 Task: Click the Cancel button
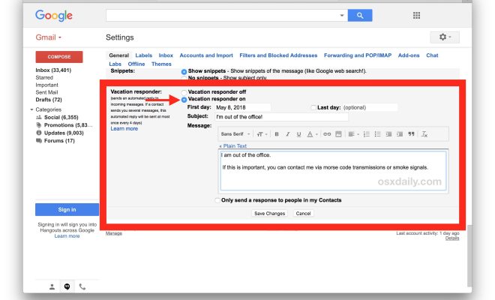click(x=304, y=214)
